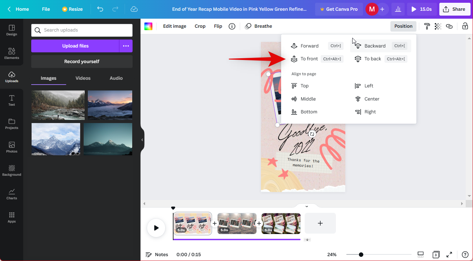Viewport: 473px width, 261px height.
Task: Select the second timeline page thumbnail
Action: click(x=237, y=224)
